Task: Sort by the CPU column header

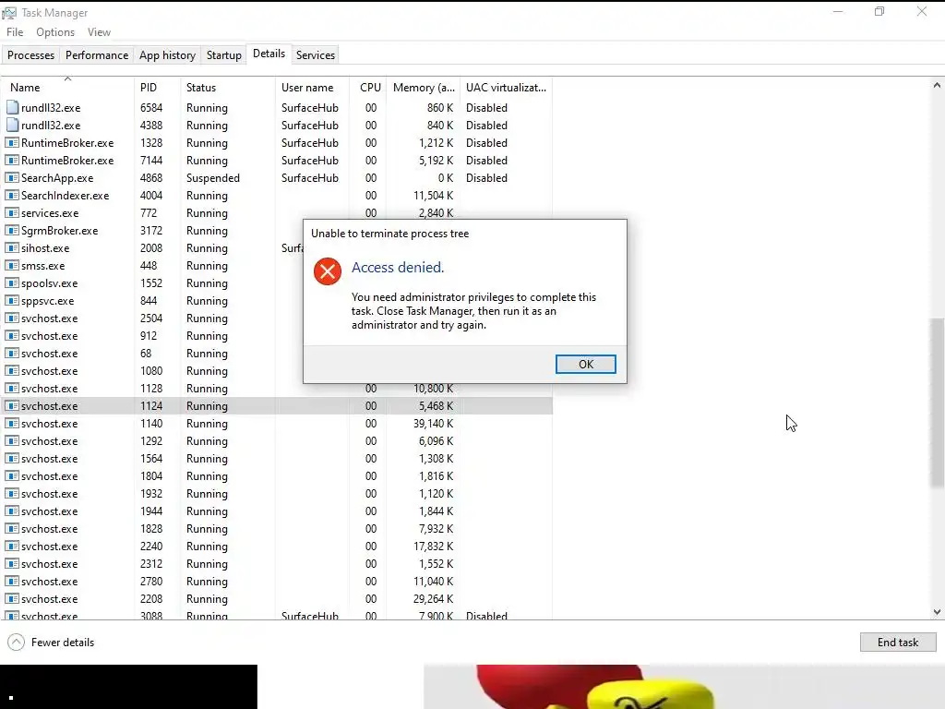Action: click(367, 88)
